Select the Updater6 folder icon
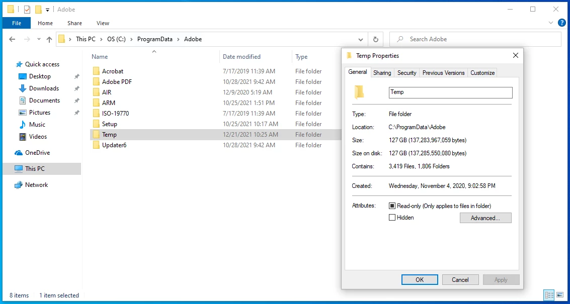The width and height of the screenshot is (570, 304). point(96,145)
